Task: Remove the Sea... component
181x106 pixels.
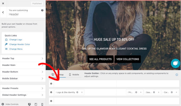Action: 159,92
